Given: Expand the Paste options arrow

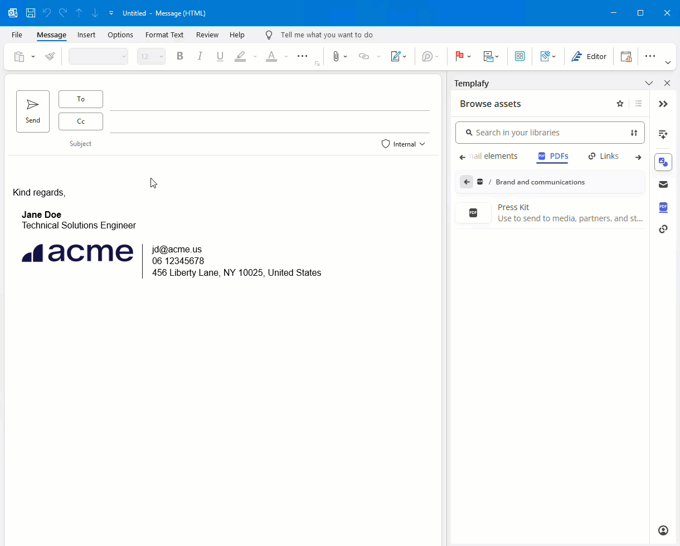Looking at the screenshot, I should click(33, 56).
